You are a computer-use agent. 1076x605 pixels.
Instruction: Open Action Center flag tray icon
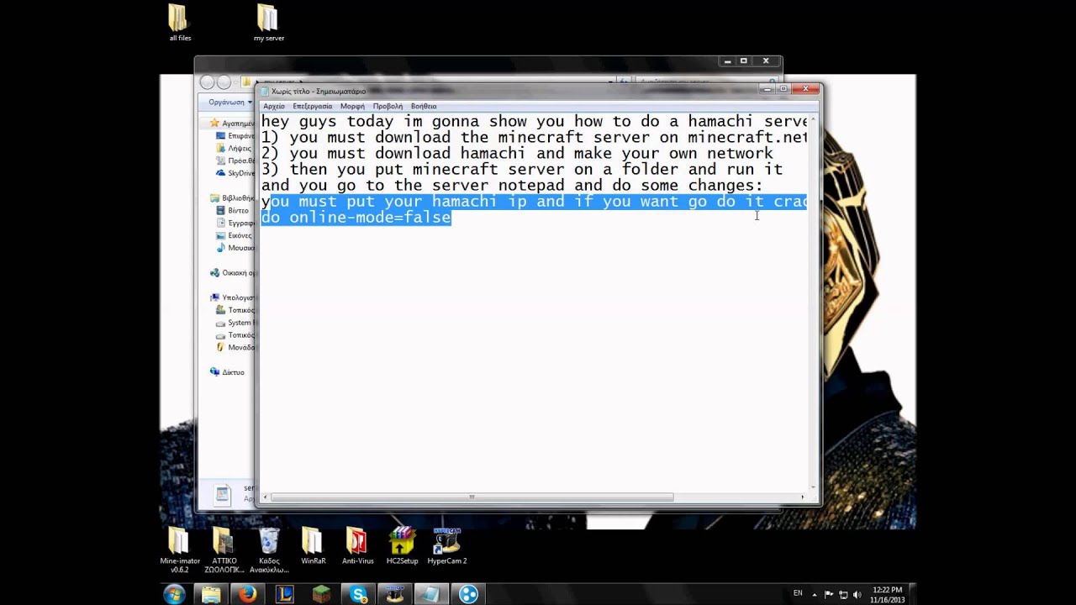tap(831, 594)
